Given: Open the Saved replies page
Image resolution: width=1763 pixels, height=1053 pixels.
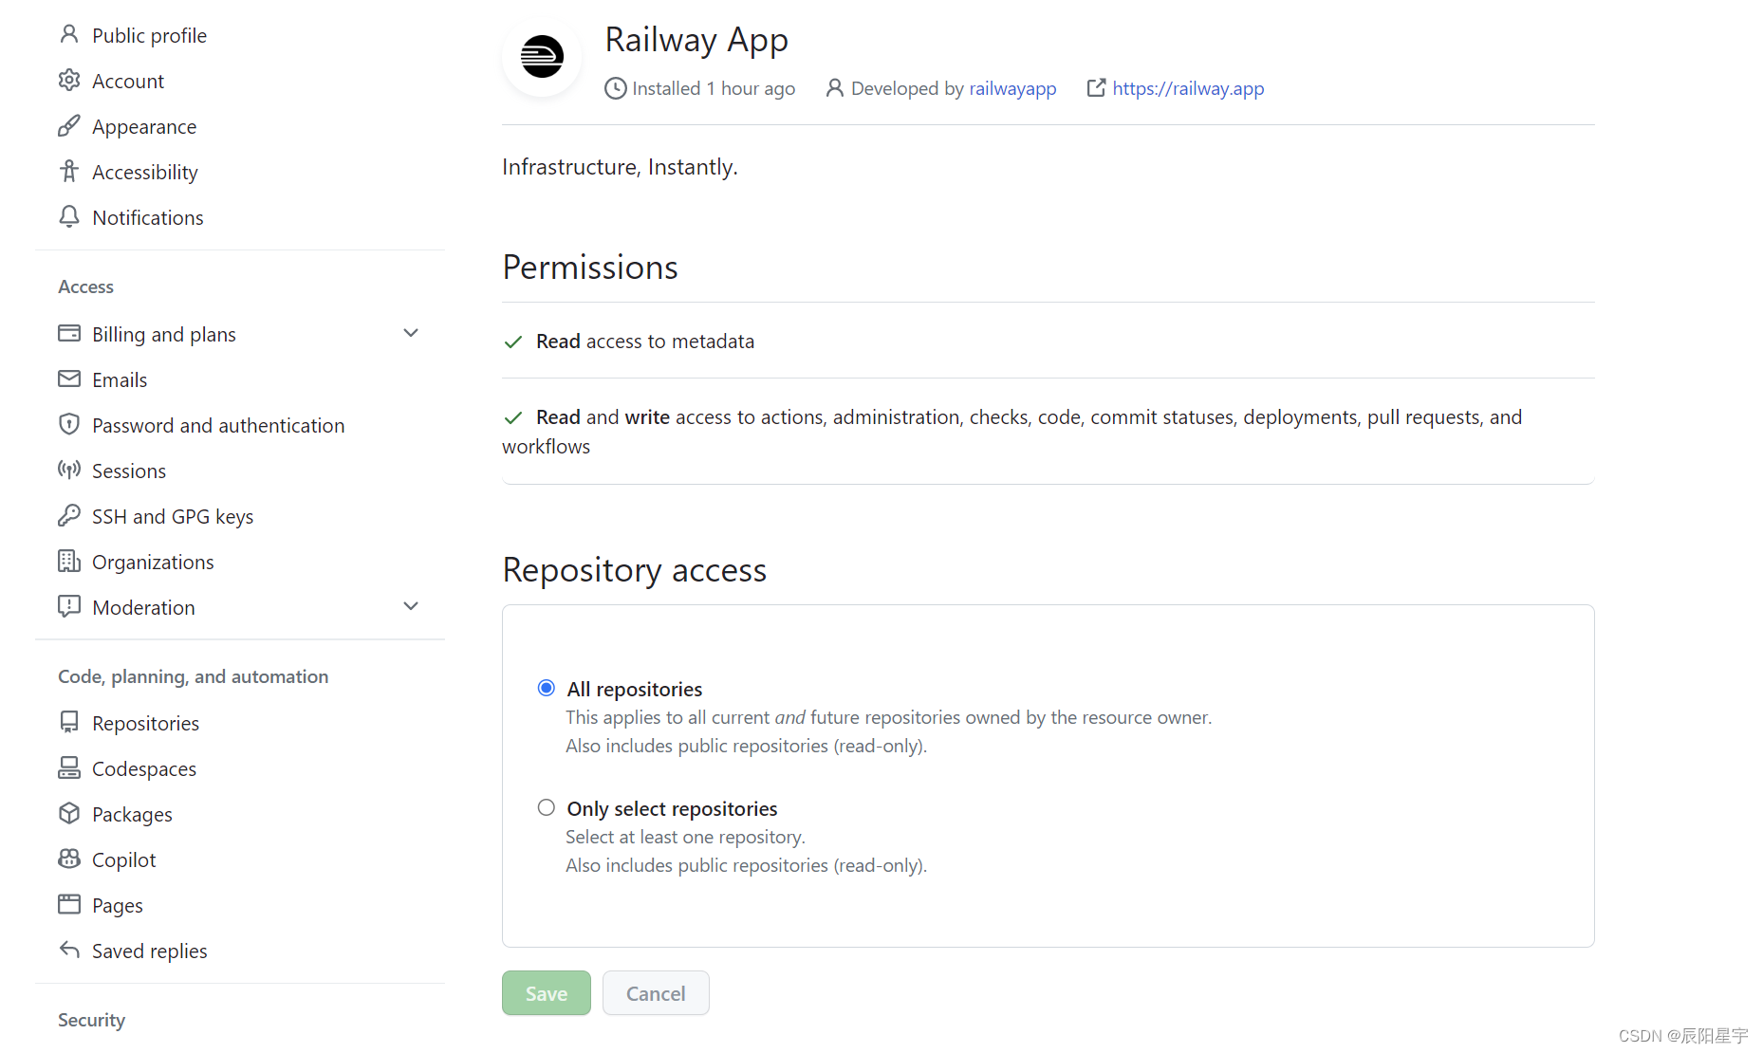Looking at the screenshot, I should [150, 951].
